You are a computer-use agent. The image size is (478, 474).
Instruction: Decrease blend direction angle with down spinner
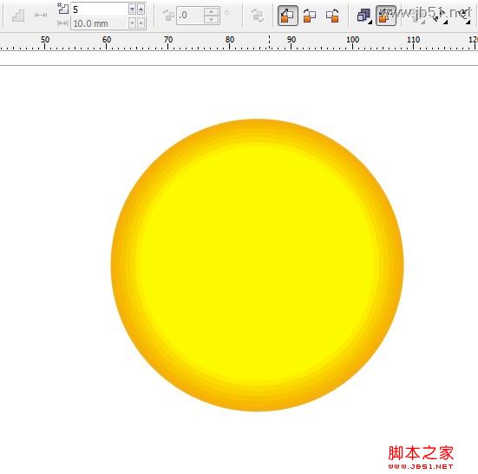212,19
